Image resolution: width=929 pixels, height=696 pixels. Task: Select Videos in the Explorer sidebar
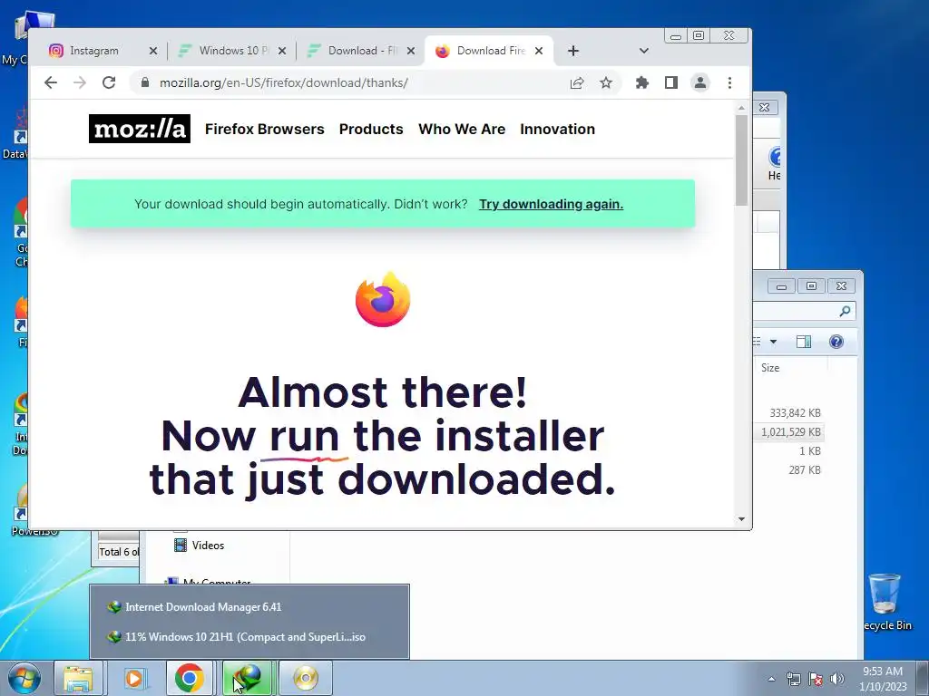pos(199,545)
